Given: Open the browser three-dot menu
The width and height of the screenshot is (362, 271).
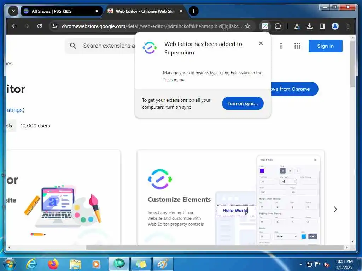Looking at the screenshot, I should [x=348, y=26].
